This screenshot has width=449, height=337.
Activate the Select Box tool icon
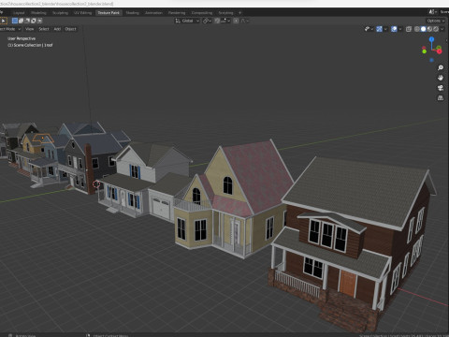tap(3, 21)
